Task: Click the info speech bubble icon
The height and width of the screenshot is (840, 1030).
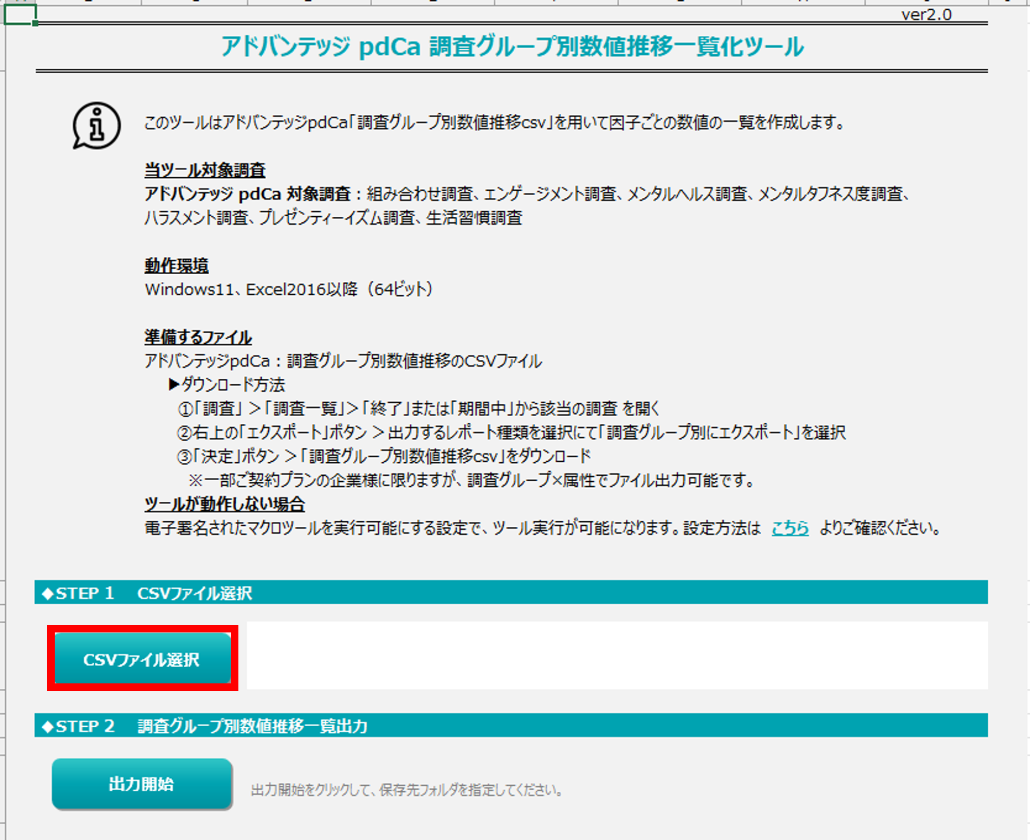Action: point(96,125)
